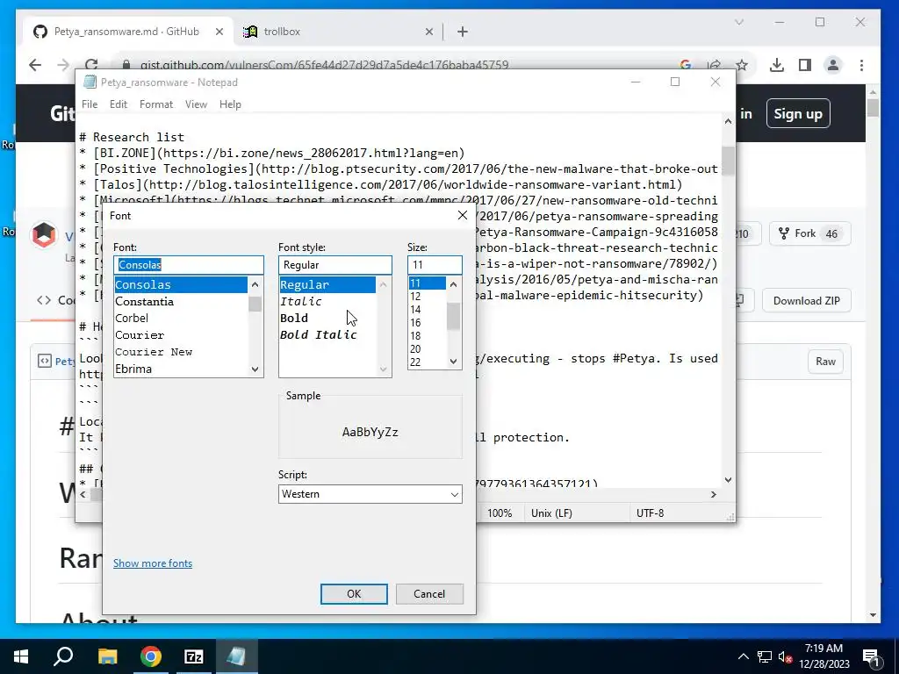899x674 pixels.
Task: Open Chrome three-dot menu
Action: click(861, 65)
